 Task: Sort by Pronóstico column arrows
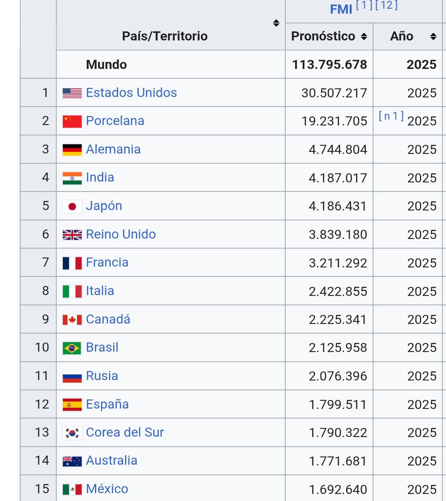[x=364, y=36]
